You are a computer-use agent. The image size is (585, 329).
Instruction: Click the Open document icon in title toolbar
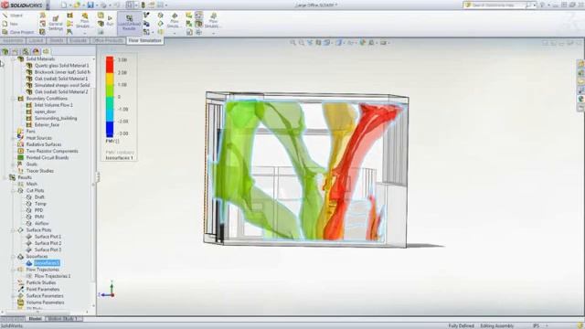click(x=77, y=5)
